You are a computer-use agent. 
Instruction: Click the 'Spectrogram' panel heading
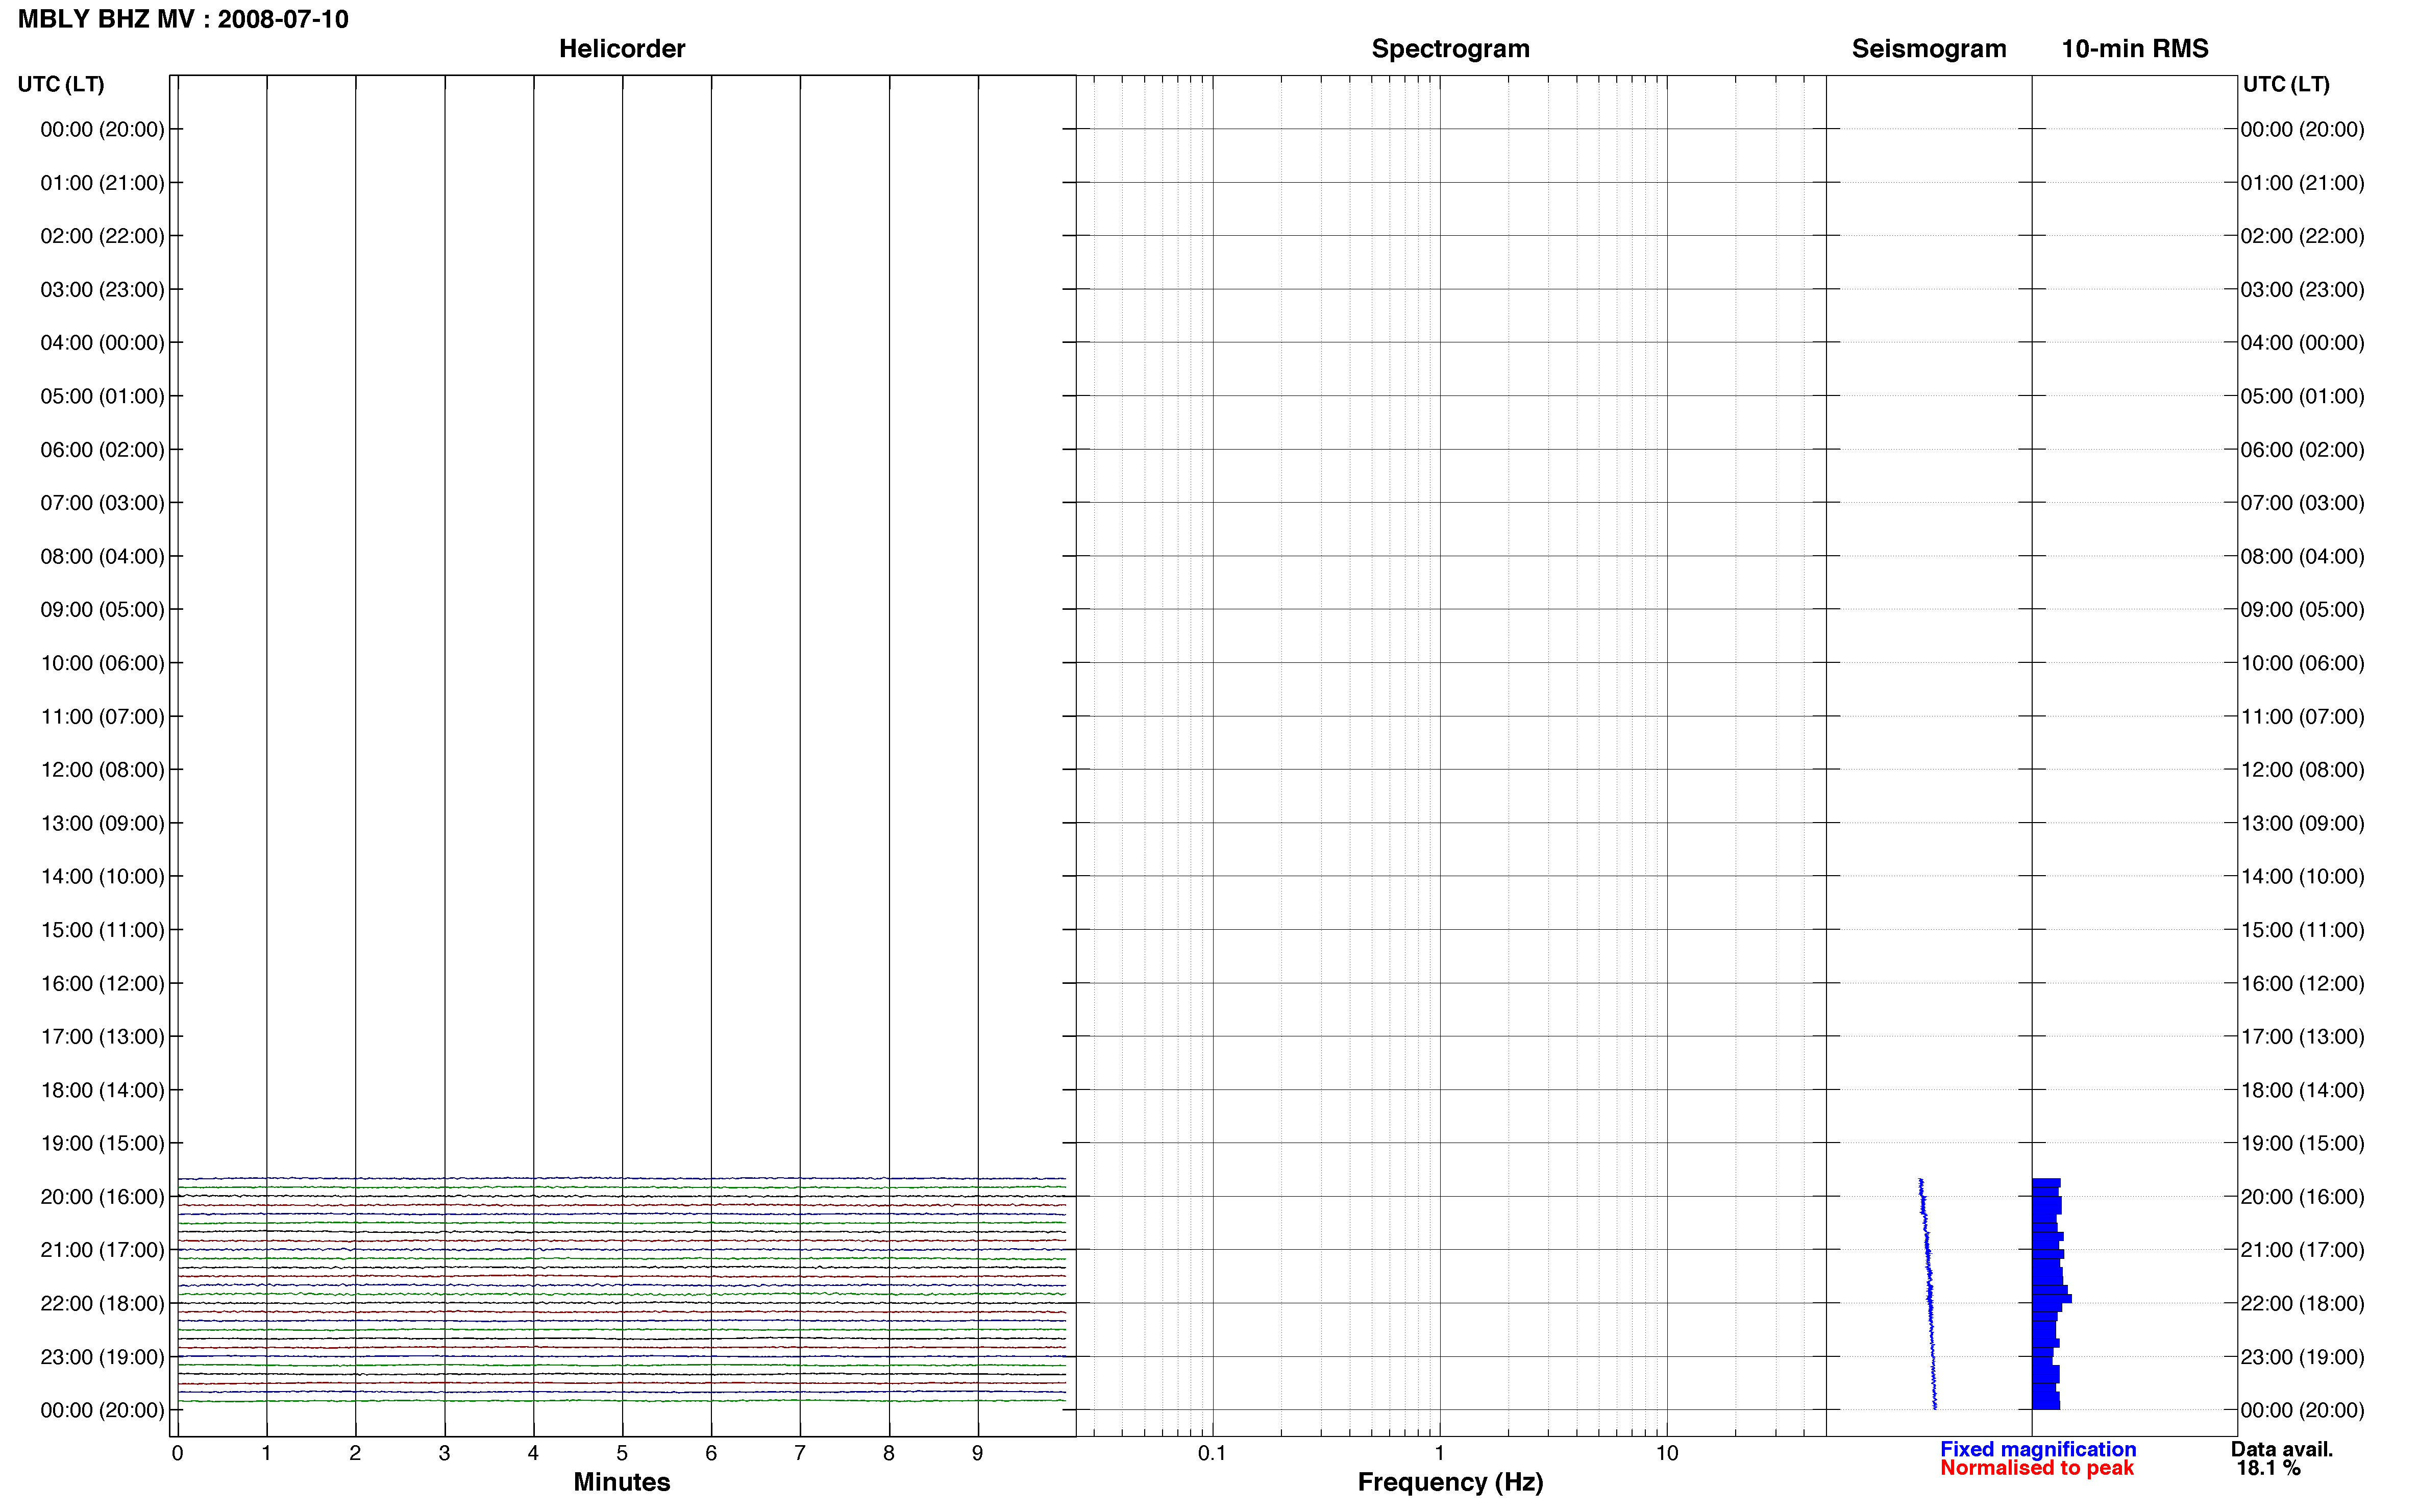click(1450, 49)
